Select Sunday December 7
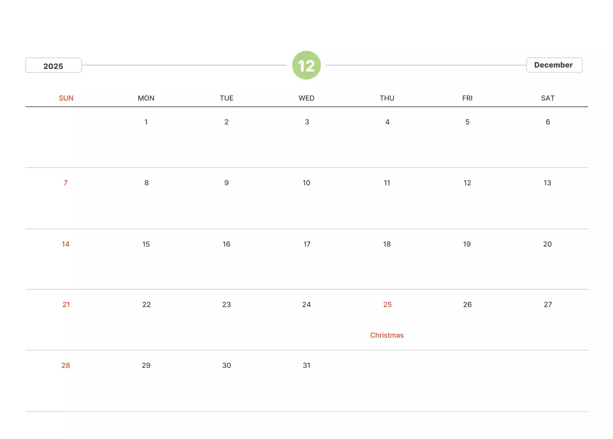This screenshot has width=613, height=439. point(66,183)
